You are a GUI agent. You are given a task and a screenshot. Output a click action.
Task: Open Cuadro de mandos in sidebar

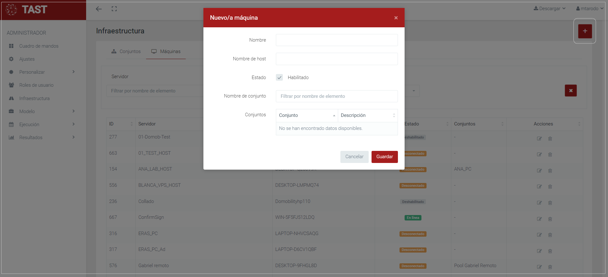[39, 46]
